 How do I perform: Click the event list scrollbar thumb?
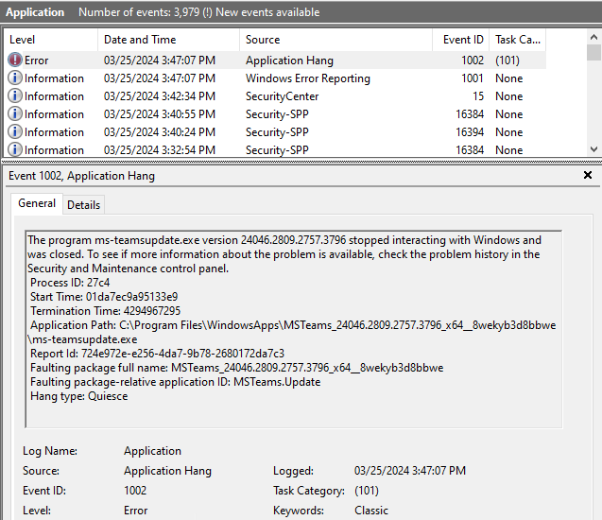(593, 53)
